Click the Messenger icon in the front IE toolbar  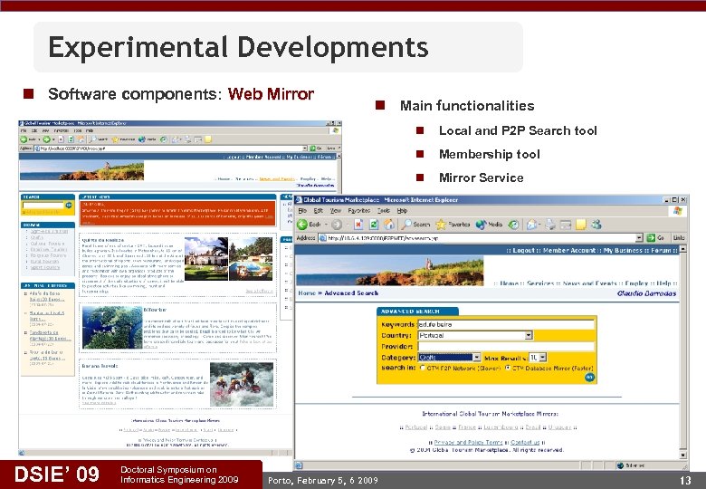pyautogui.click(x=596, y=225)
